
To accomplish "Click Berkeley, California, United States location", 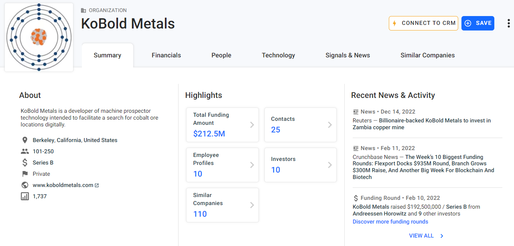I will (x=75, y=140).
